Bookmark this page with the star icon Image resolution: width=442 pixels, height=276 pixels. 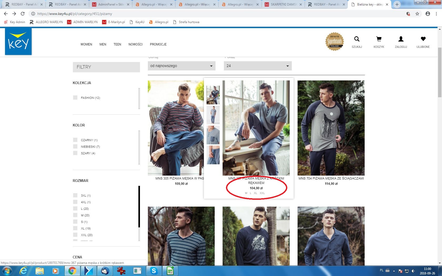(x=417, y=14)
